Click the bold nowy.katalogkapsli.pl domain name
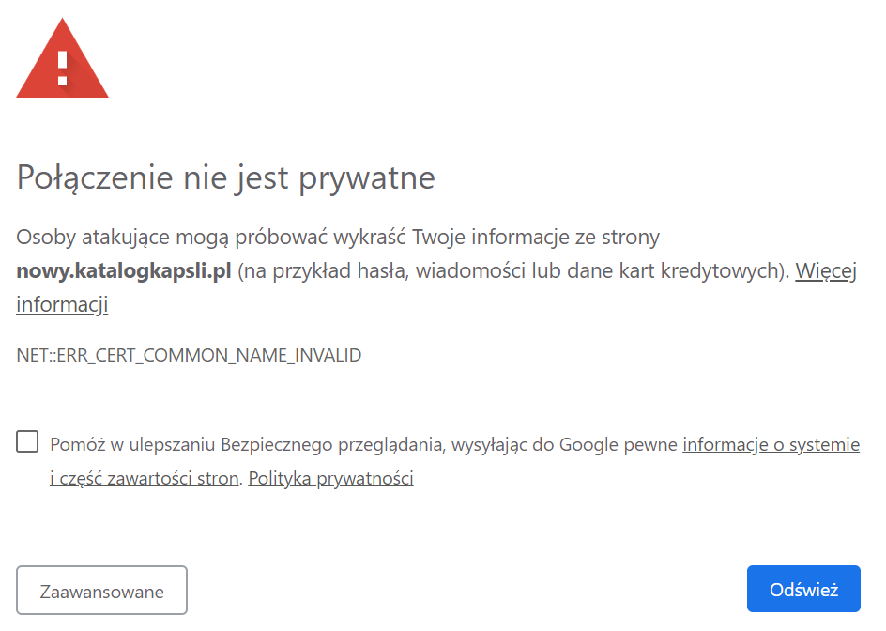Image resolution: width=886 pixels, height=631 pixels. [123, 271]
